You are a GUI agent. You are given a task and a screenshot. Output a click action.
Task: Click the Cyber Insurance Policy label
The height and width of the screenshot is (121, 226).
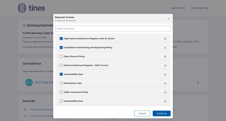(x=76, y=92)
